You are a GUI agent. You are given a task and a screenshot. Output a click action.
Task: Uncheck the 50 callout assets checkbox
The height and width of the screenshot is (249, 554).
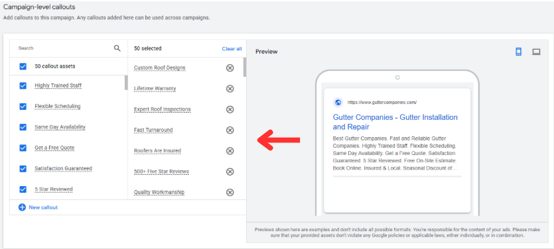point(23,66)
